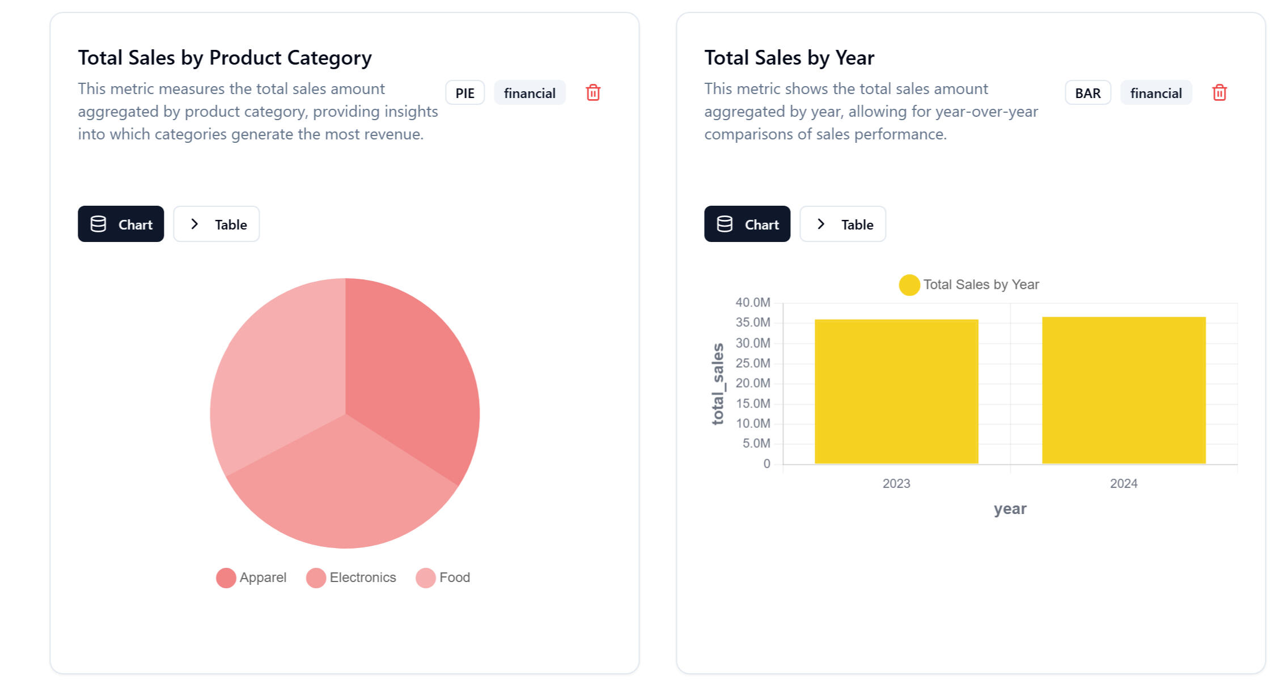Click chevron icon on pie card Table tab
Screen dimensions: 1279x688
pyautogui.click(x=194, y=224)
